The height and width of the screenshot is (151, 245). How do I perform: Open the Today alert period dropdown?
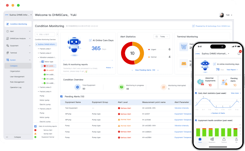[x=162, y=37]
